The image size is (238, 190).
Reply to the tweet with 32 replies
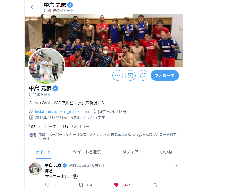(47, 185)
